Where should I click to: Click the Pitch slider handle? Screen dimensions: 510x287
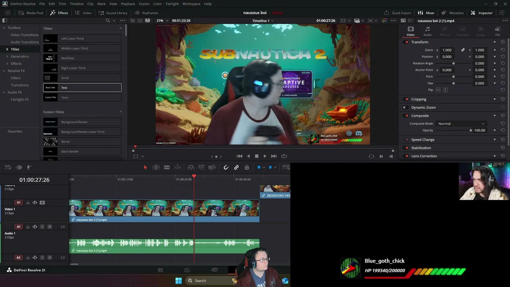click(453, 77)
